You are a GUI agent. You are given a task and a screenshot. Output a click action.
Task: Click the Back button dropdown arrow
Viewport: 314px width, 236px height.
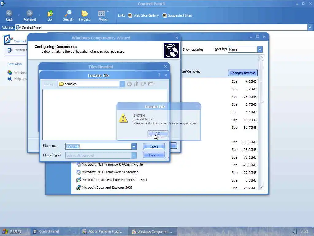coord(19,15)
